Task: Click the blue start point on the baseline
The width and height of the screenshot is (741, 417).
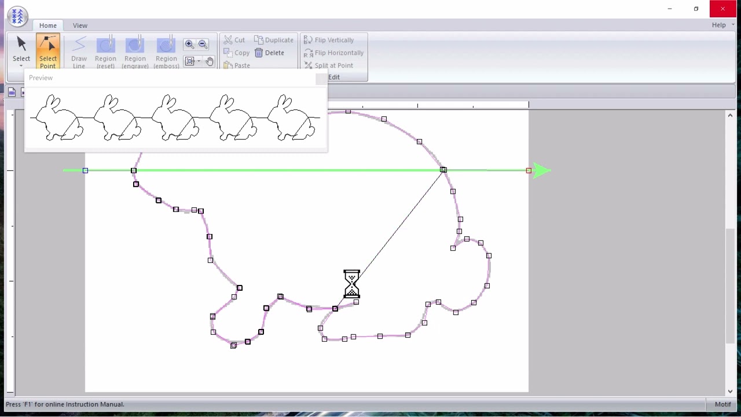Action: point(85,170)
